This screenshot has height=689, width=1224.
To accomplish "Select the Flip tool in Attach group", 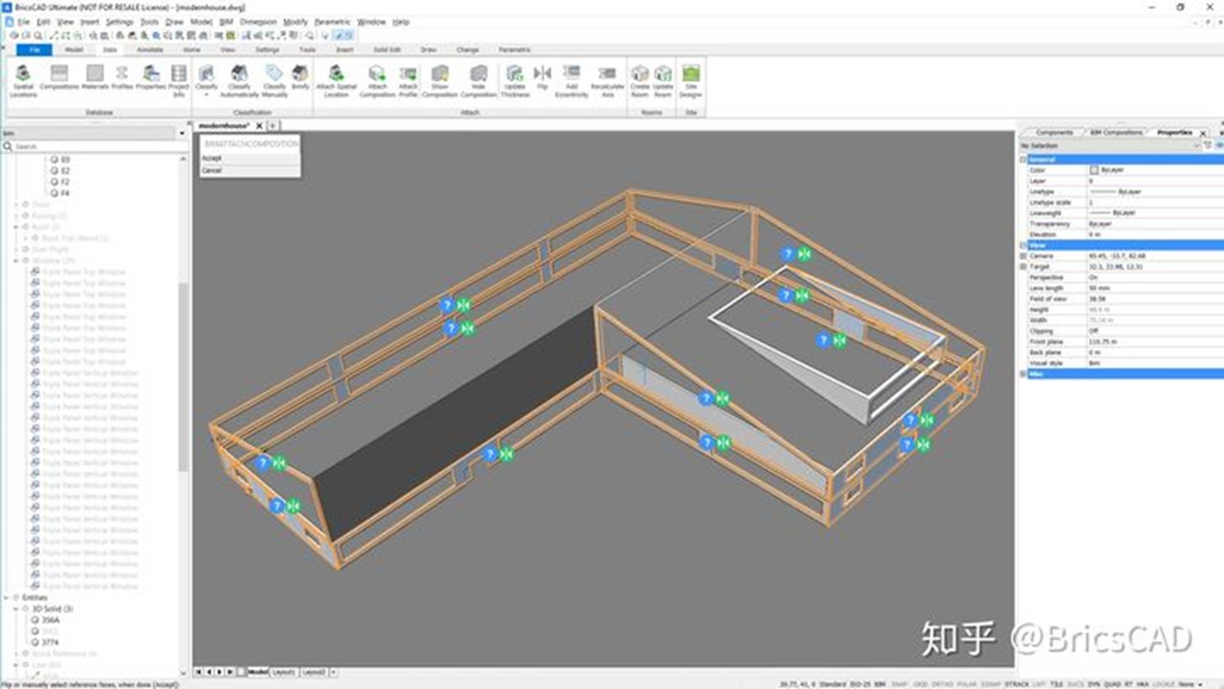I will click(x=542, y=77).
